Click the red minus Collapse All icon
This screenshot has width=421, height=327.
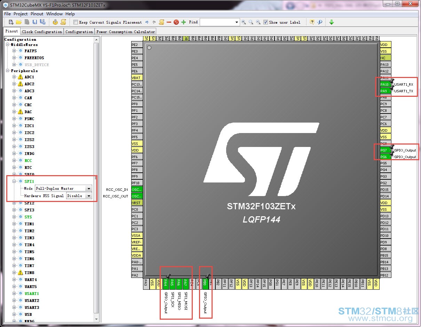point(169,22)
